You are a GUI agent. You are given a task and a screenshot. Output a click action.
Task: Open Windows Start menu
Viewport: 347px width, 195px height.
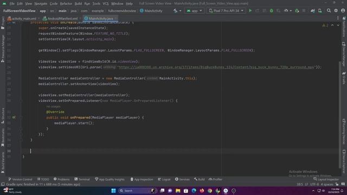[113, 191]
